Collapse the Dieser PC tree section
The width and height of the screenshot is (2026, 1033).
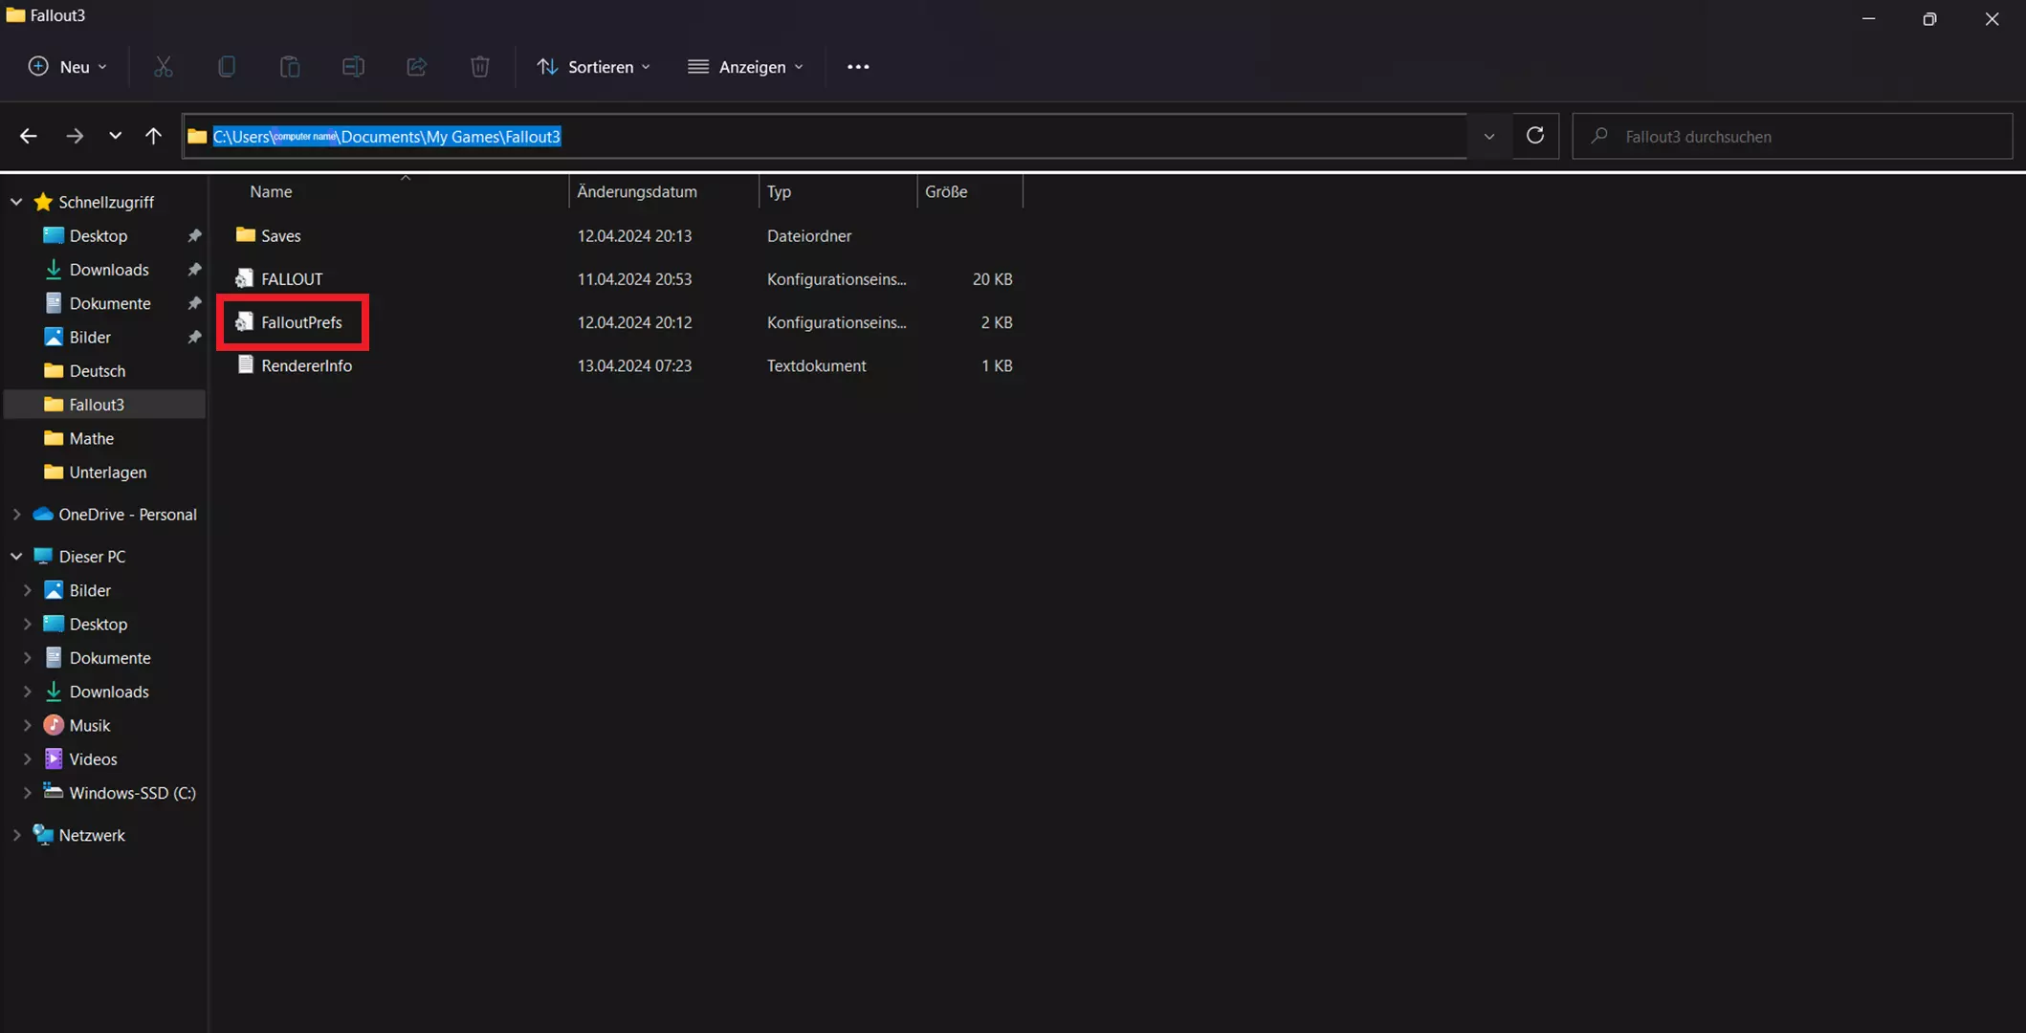tap(16, 557)
